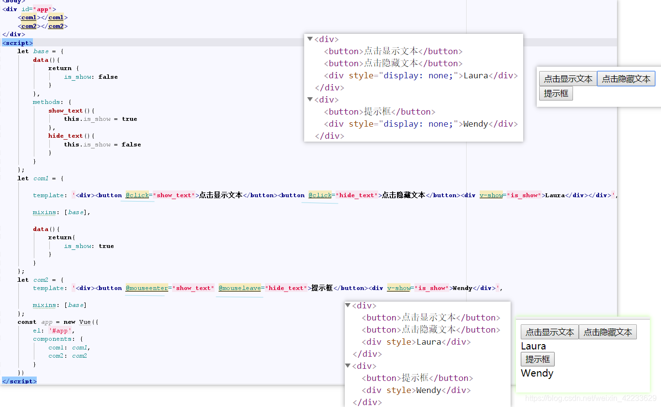Click the 'this.is_show = false' statement
The image size is (661, 407).
click(x=103, y=145)
